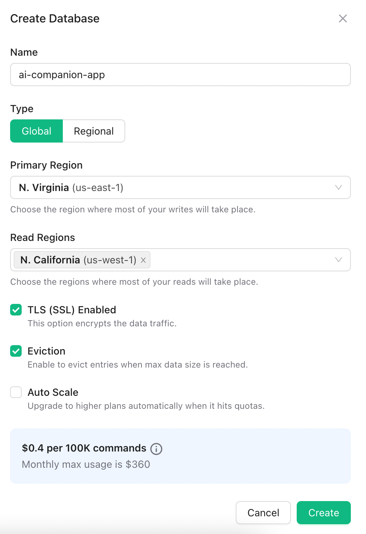Cancel database creation
The image size is (366, 534).
263,513
